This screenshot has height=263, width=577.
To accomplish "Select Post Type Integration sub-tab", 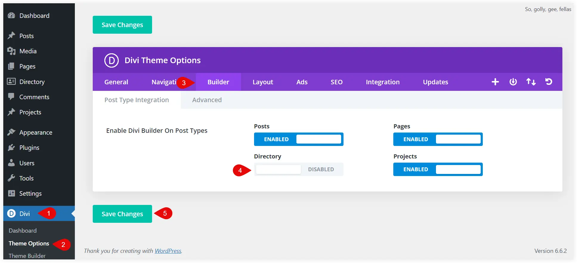I will [x=137, y=100].
